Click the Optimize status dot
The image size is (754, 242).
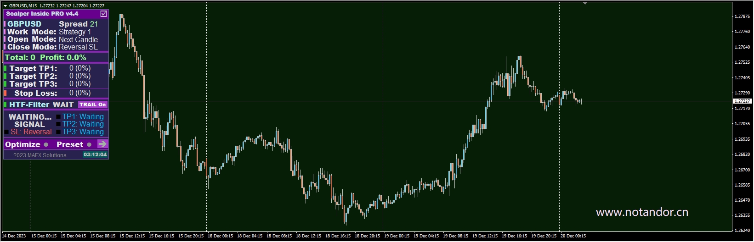(46, 144)
